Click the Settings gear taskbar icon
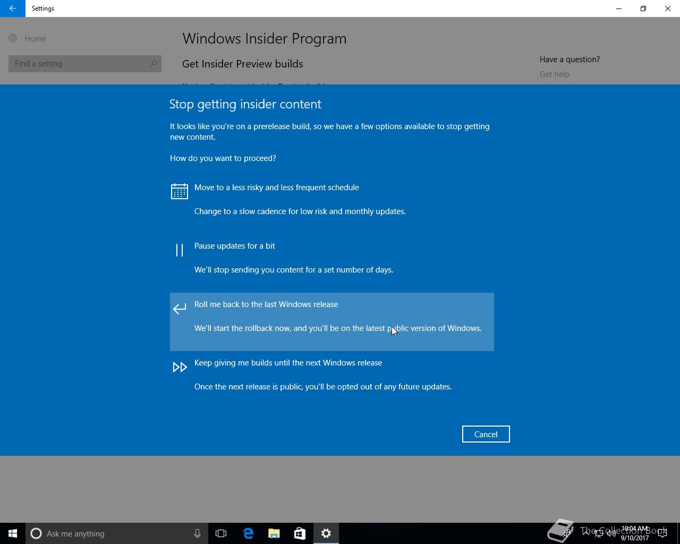This screenshot has height=544, width=680. pyautogui.click(x=326, y=533)
